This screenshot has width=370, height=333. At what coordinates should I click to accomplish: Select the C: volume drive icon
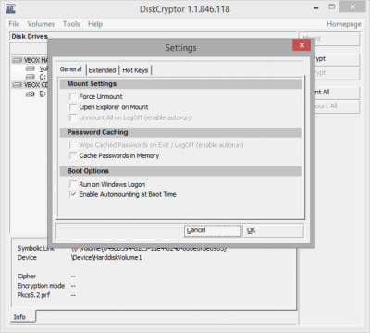(31, 77)
